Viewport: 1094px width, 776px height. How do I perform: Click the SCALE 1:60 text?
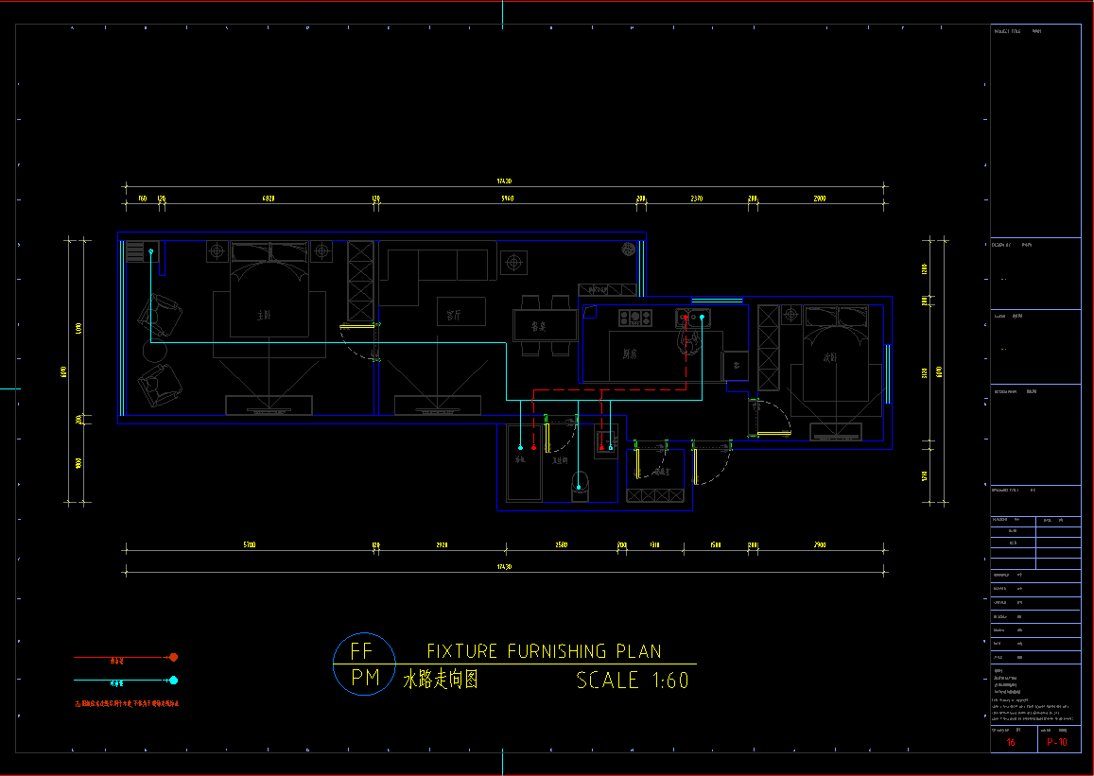point(632,681)
